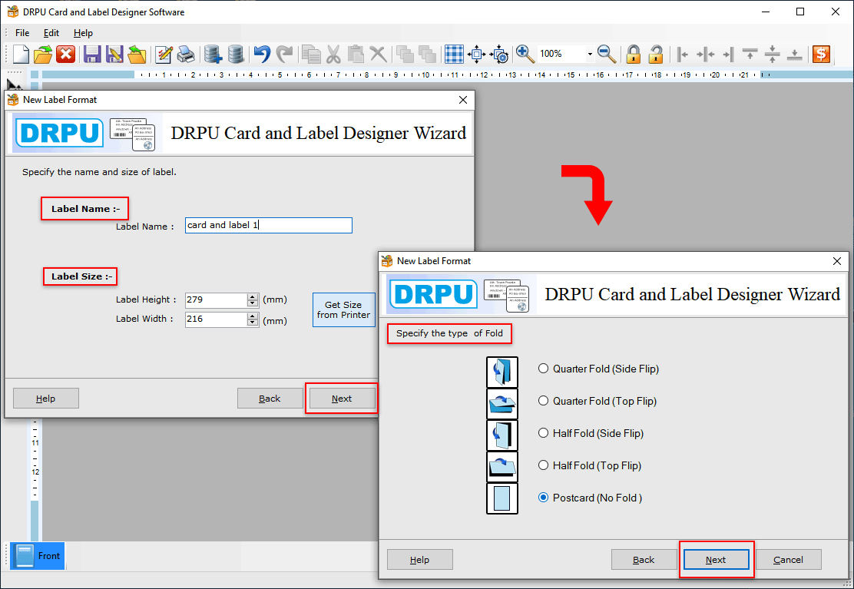
Task: Click the closed padlock Lock icon
Action: [x=633, y=54]
